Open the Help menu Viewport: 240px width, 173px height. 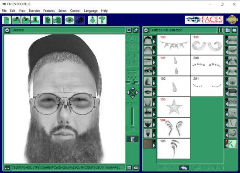pyautogui.click(x=104, y=11)
